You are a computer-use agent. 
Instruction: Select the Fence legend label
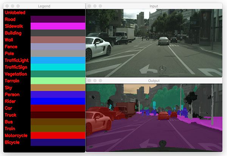pyautogui.click(x=11, y=47)
